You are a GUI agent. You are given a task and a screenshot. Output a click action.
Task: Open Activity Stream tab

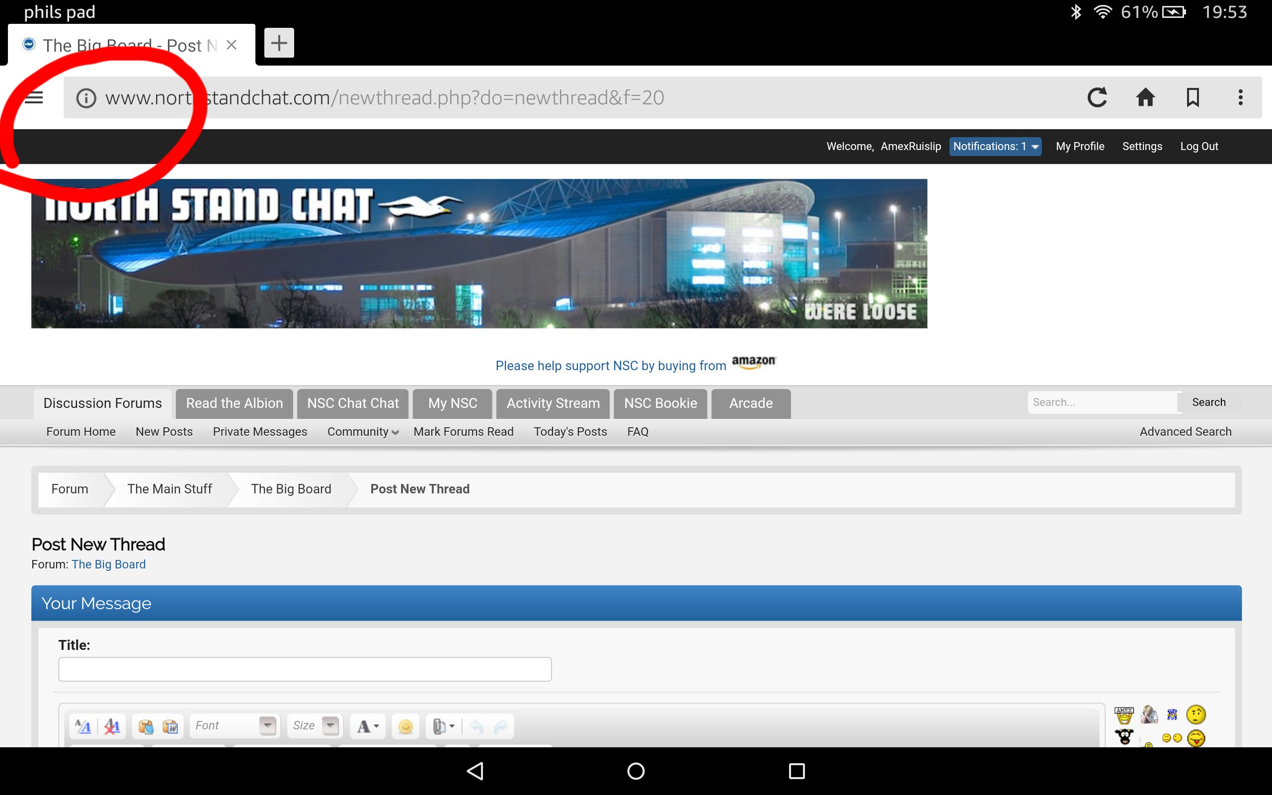pyautogui.click(x=553, y=404)
